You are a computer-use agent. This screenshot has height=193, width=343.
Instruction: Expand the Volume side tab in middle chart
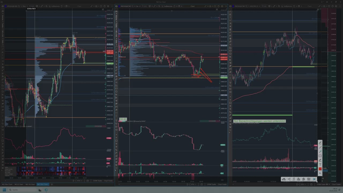[116, 18]
